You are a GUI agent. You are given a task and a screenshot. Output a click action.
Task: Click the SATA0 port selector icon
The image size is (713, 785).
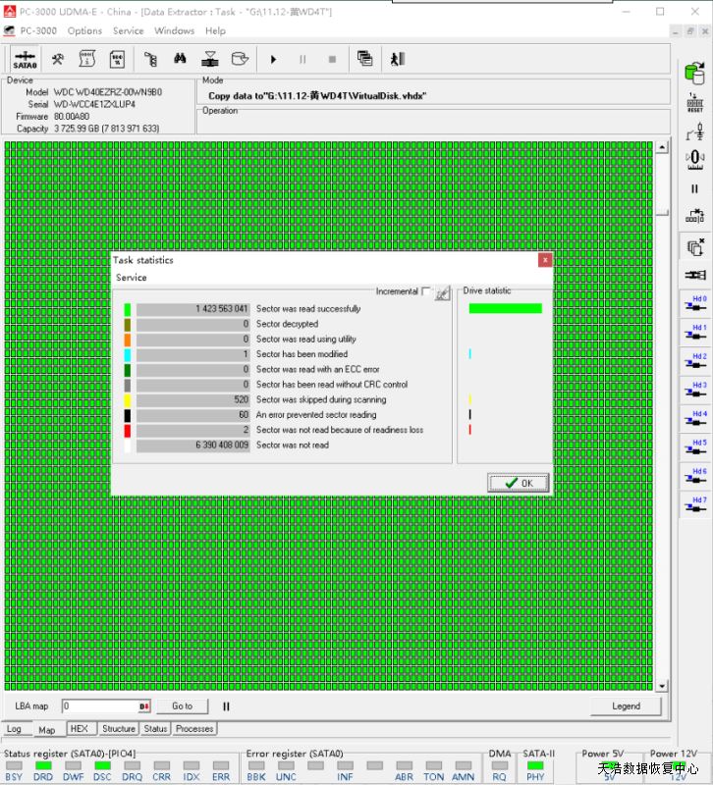coord(26,59)
